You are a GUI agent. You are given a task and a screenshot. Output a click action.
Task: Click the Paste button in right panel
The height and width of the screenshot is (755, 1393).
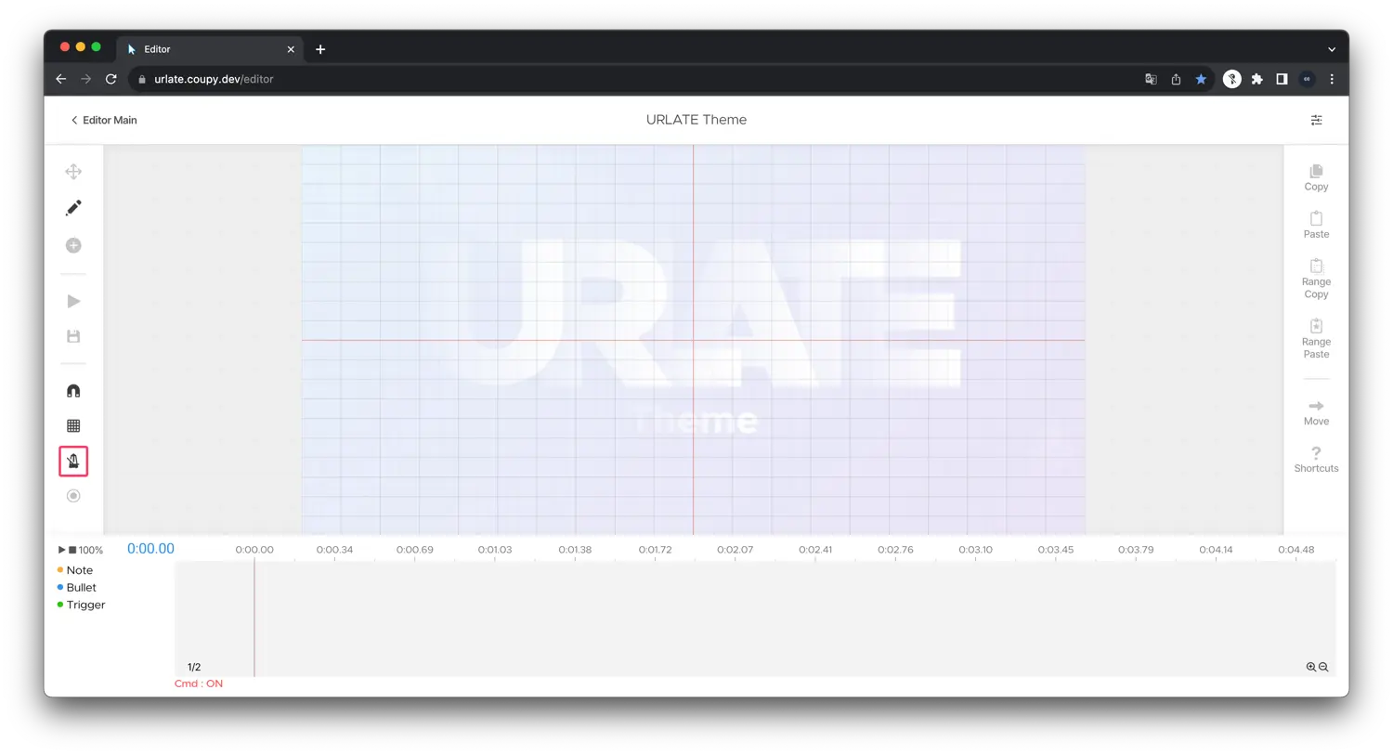click(x=1316, y=219)
